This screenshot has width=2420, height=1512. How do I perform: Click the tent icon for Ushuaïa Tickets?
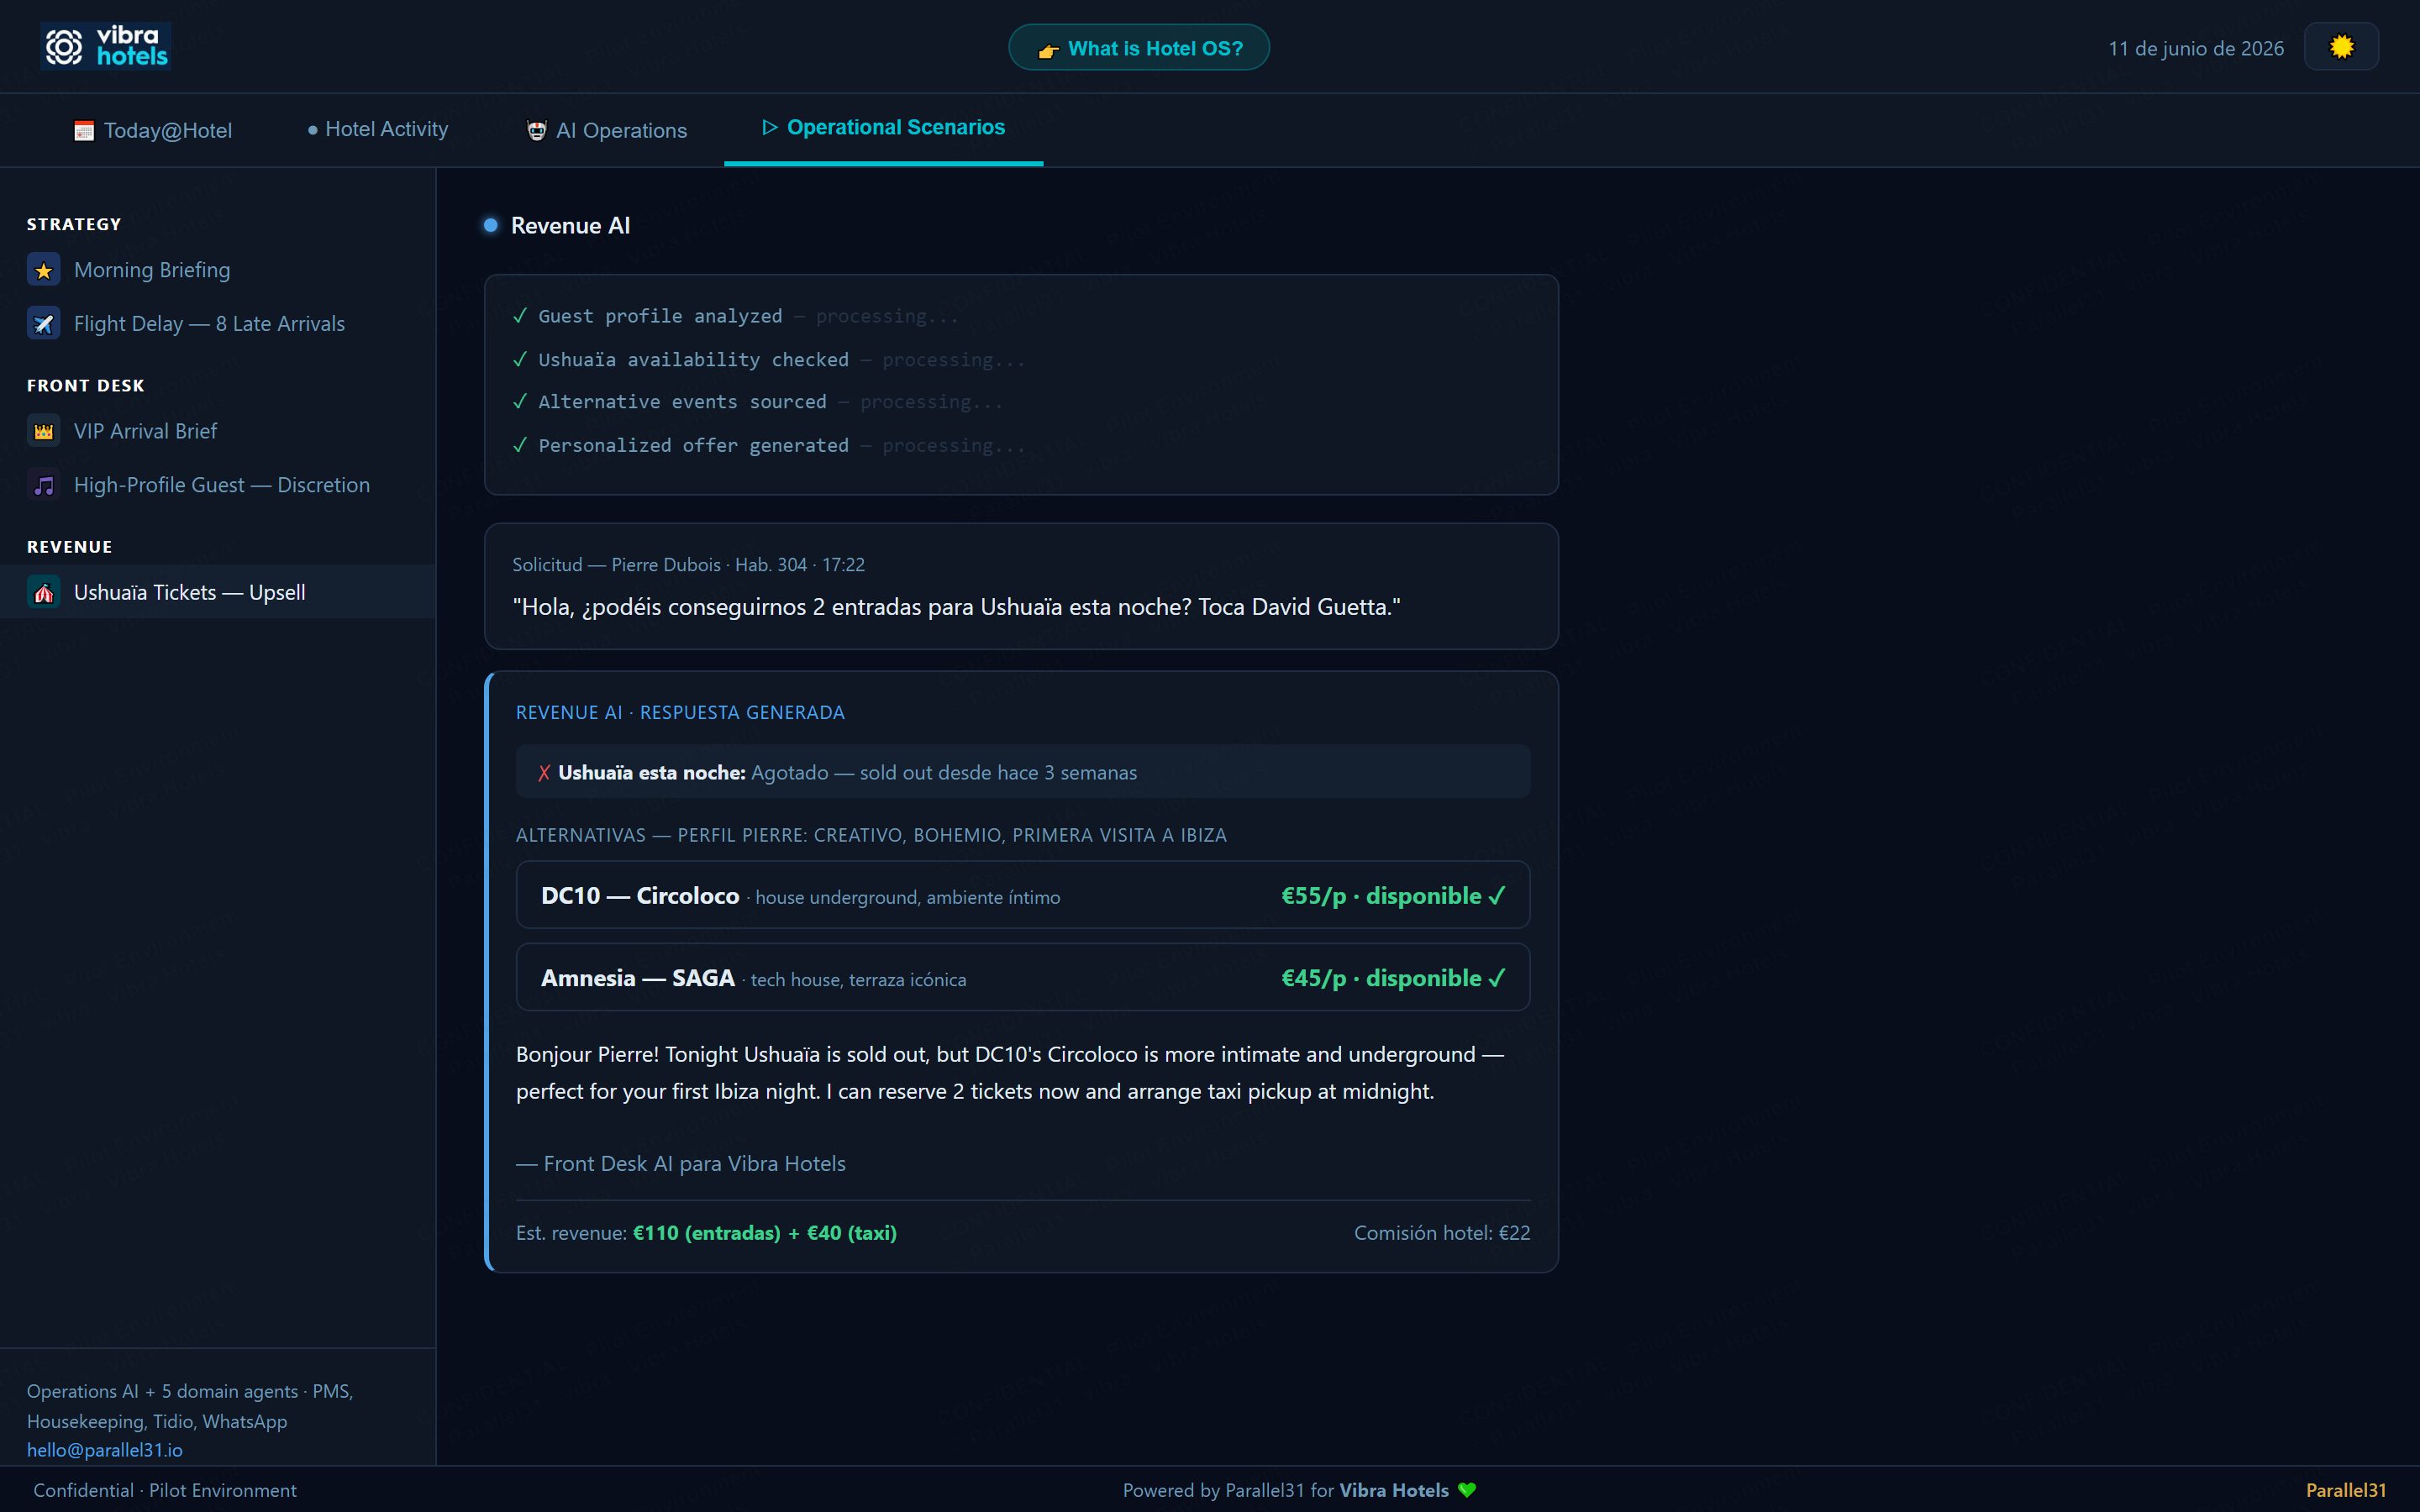tap(44, 593)
